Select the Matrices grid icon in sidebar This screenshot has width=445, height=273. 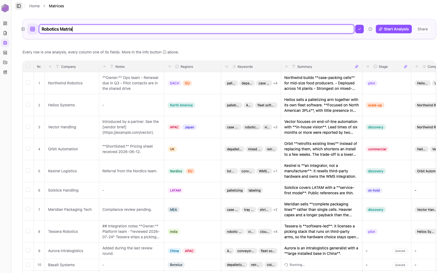point(5,43)
